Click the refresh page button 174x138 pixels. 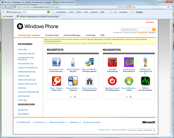click(121, 7)
